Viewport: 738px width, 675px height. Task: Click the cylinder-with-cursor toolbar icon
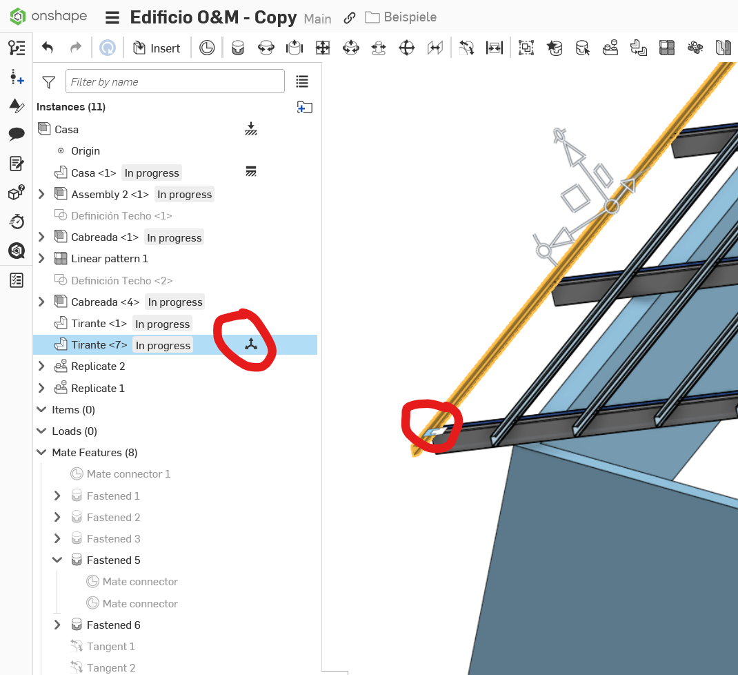click(583, 48)
